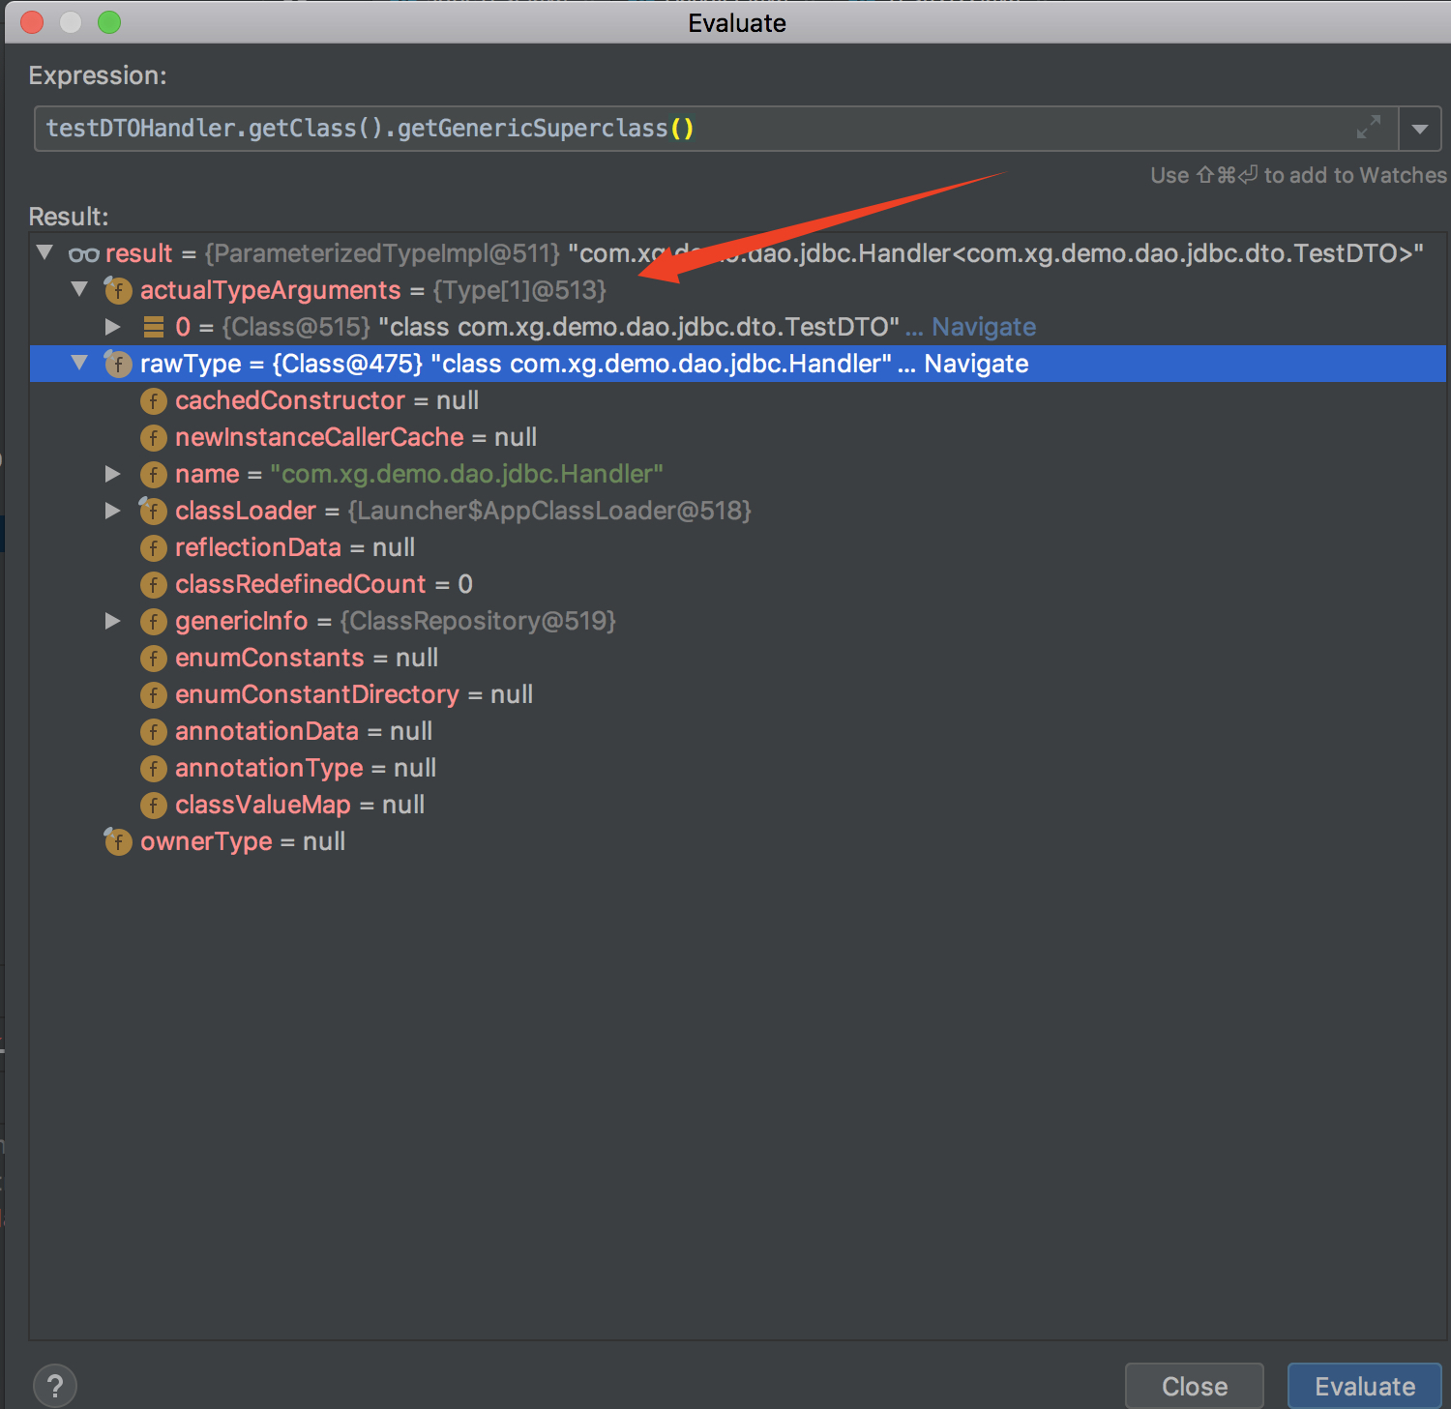
Task: Click the field icon of enumConstants
Action: [x=154, y=658]
